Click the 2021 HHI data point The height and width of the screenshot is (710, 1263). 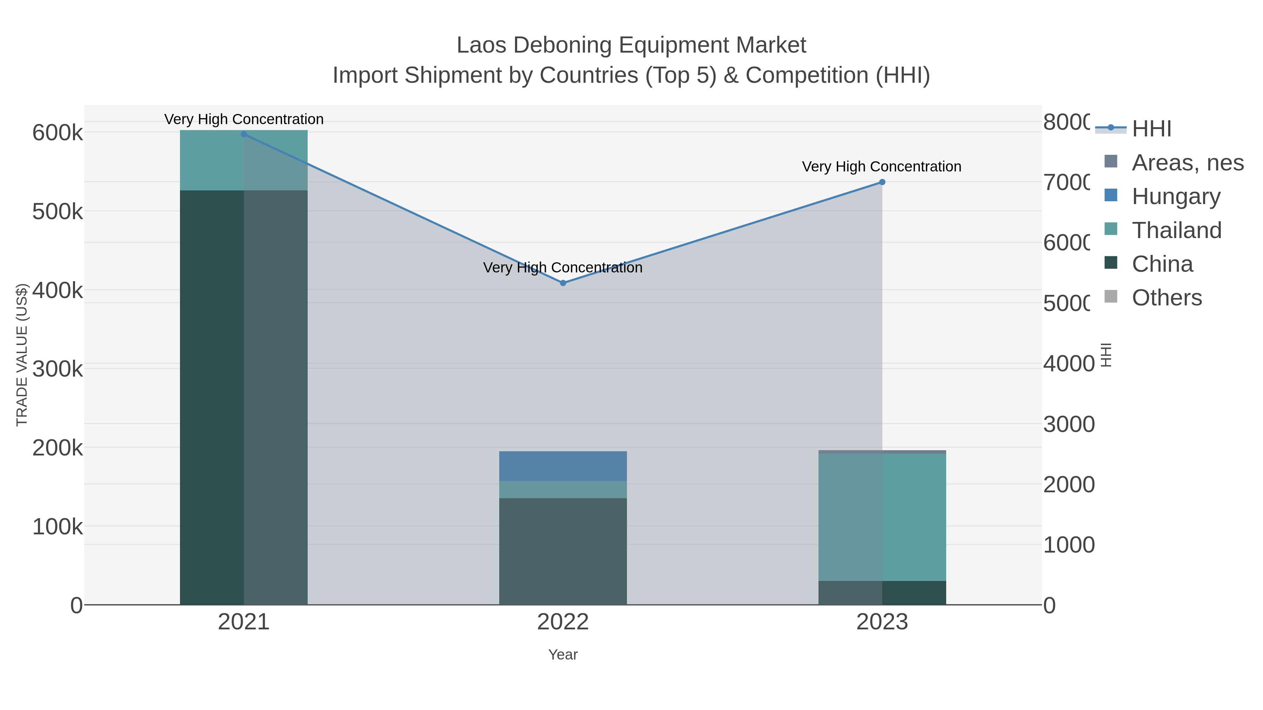click(x=244, y=134)
